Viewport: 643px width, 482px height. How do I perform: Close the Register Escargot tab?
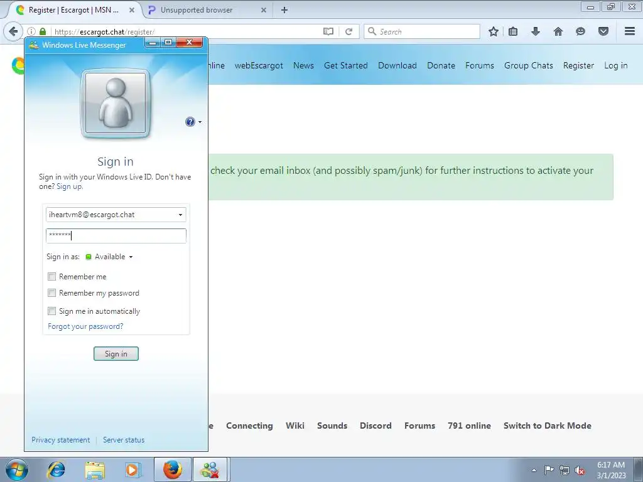click(x=132, y=10)
